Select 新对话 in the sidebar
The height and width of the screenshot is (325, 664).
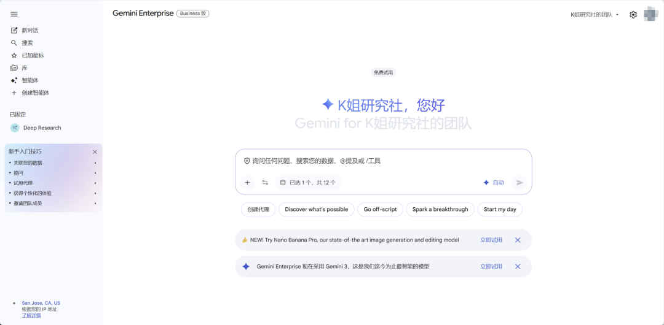[30, 31]
